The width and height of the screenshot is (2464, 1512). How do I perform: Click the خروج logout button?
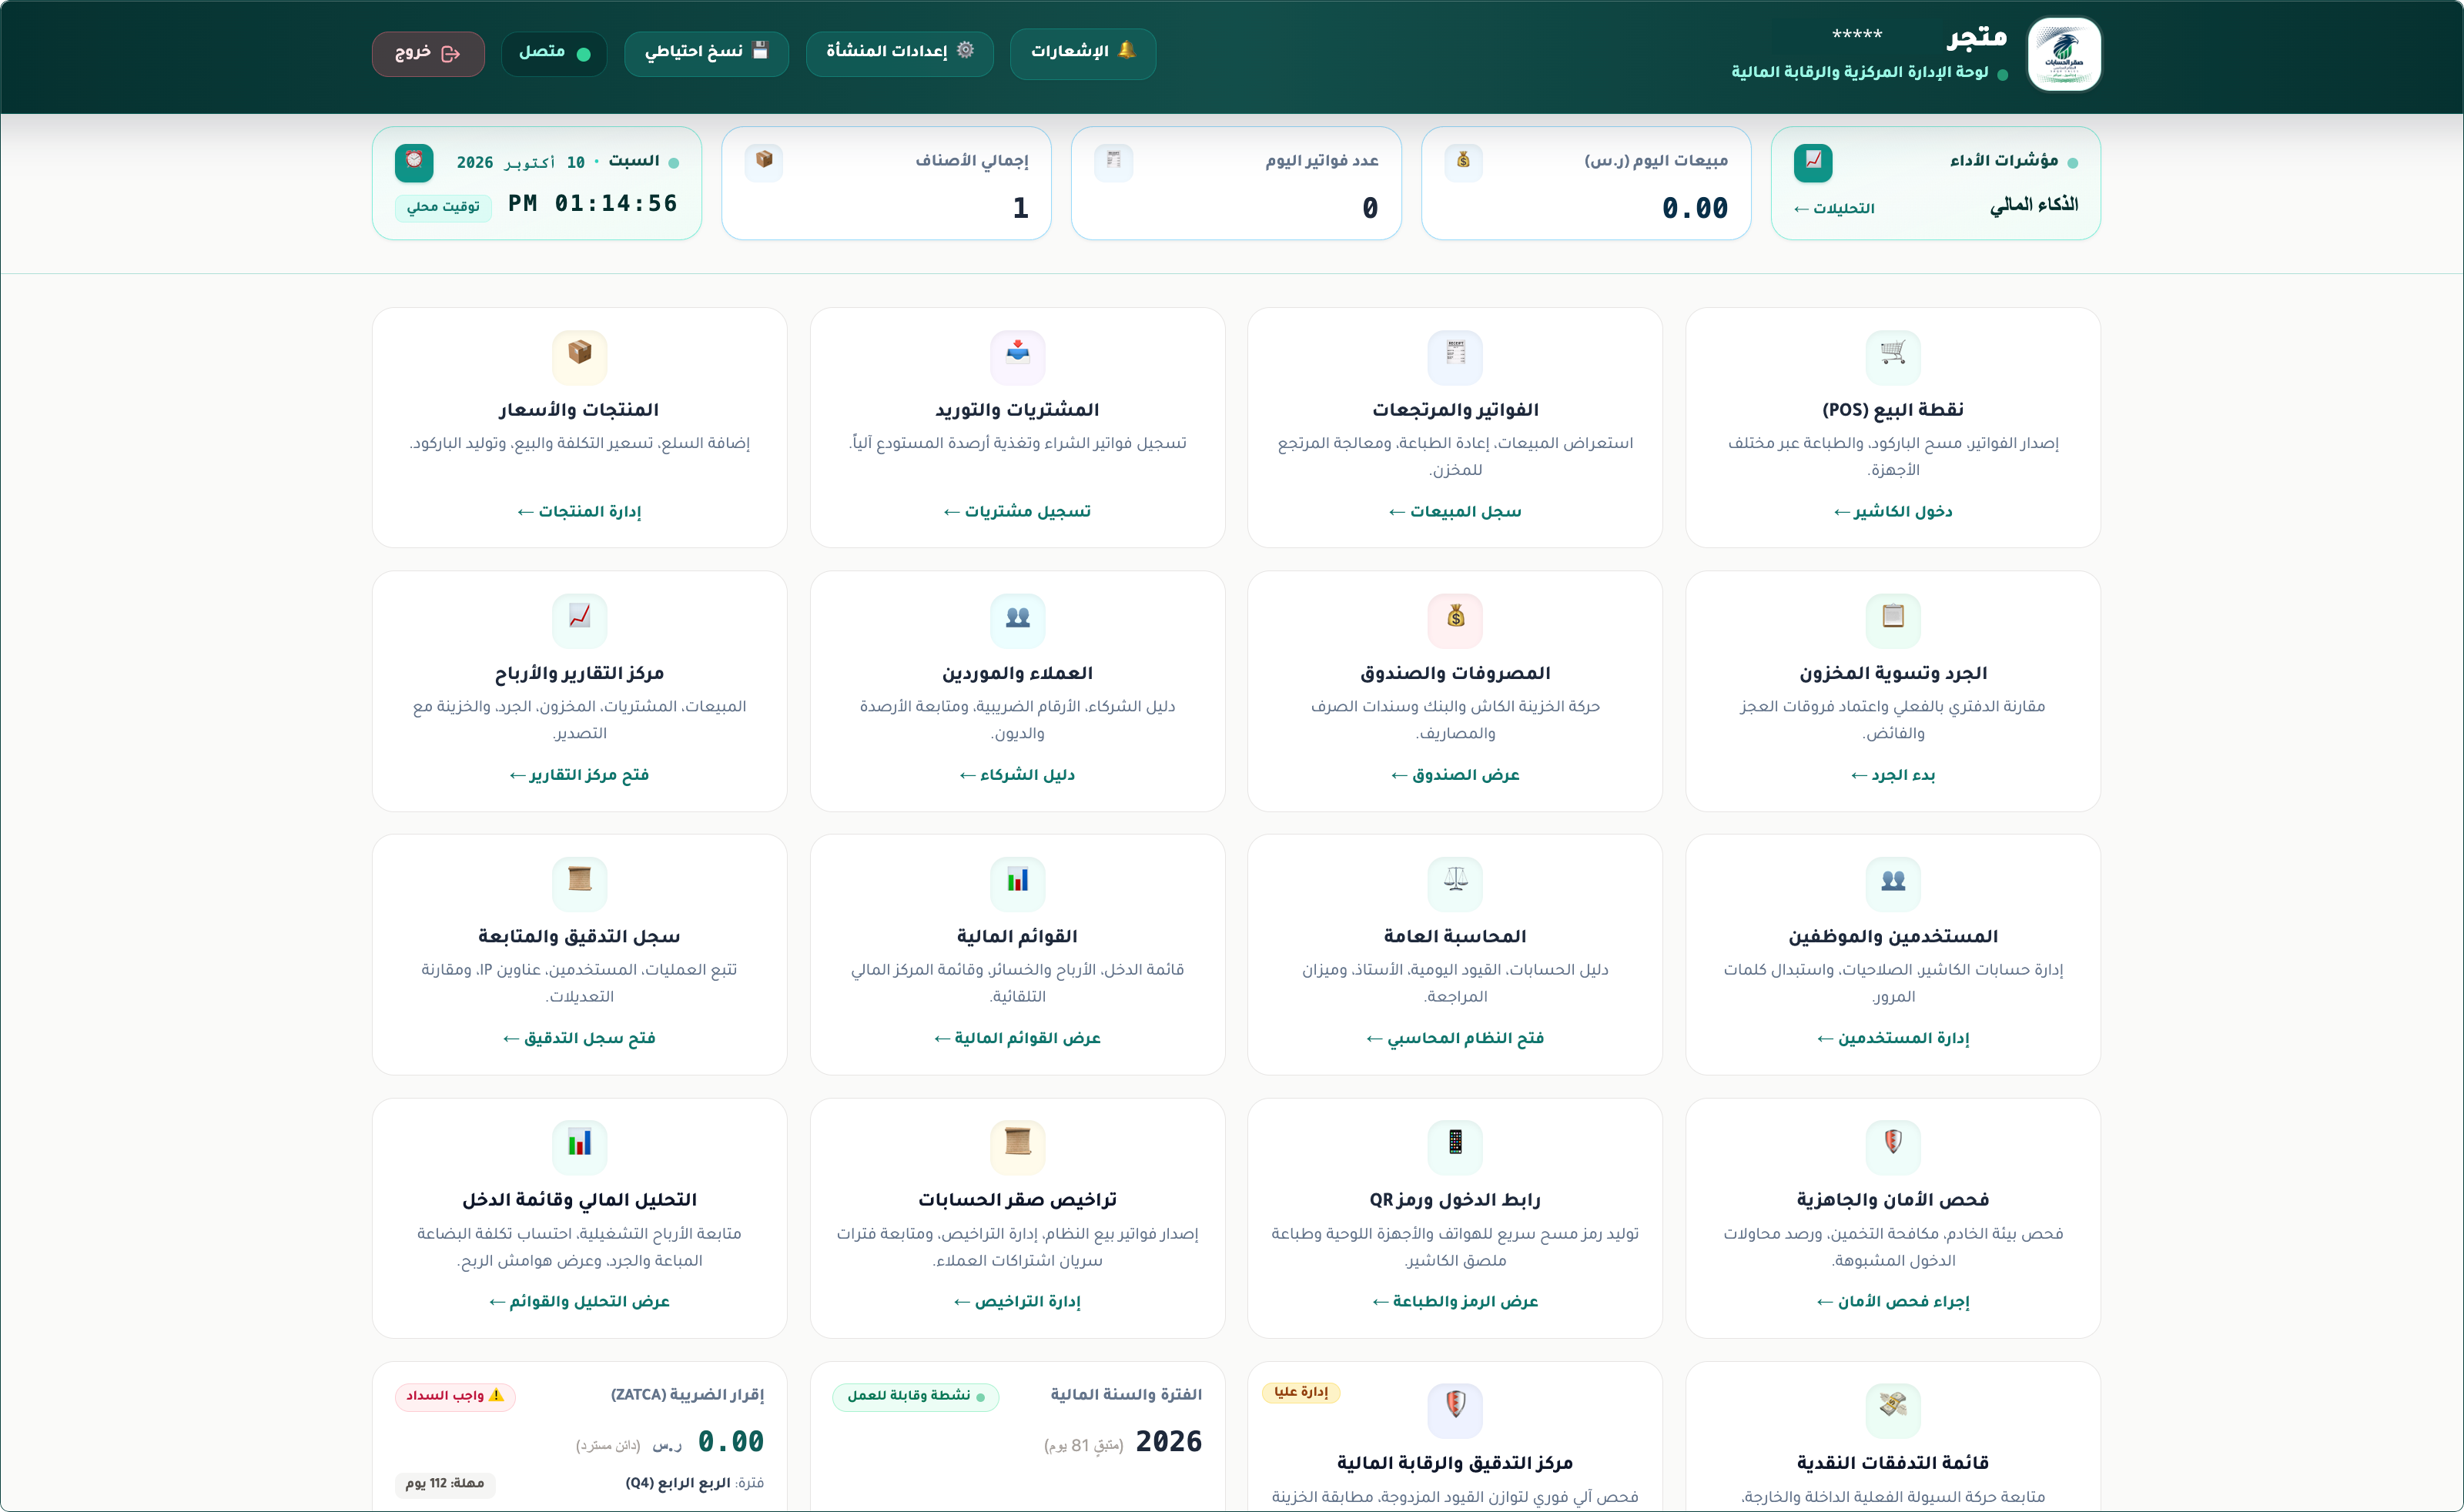(x=428, y=53)
